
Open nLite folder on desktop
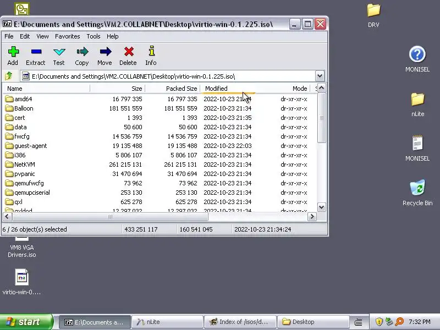417,100
